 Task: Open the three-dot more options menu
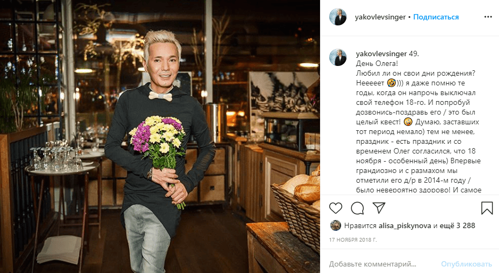pos(488,17)
